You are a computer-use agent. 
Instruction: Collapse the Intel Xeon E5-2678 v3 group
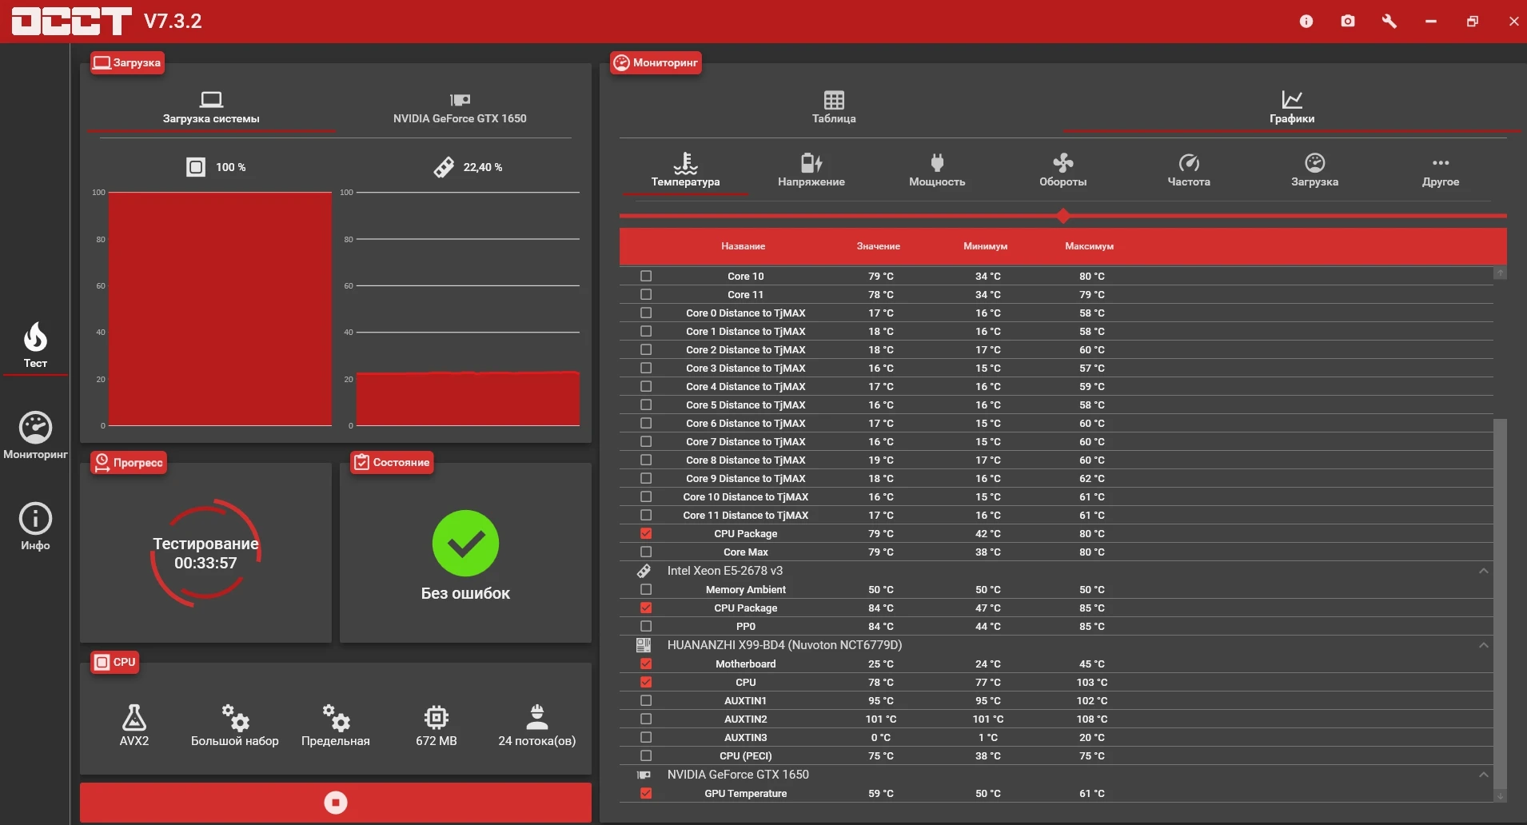[x=1483, y=571]
